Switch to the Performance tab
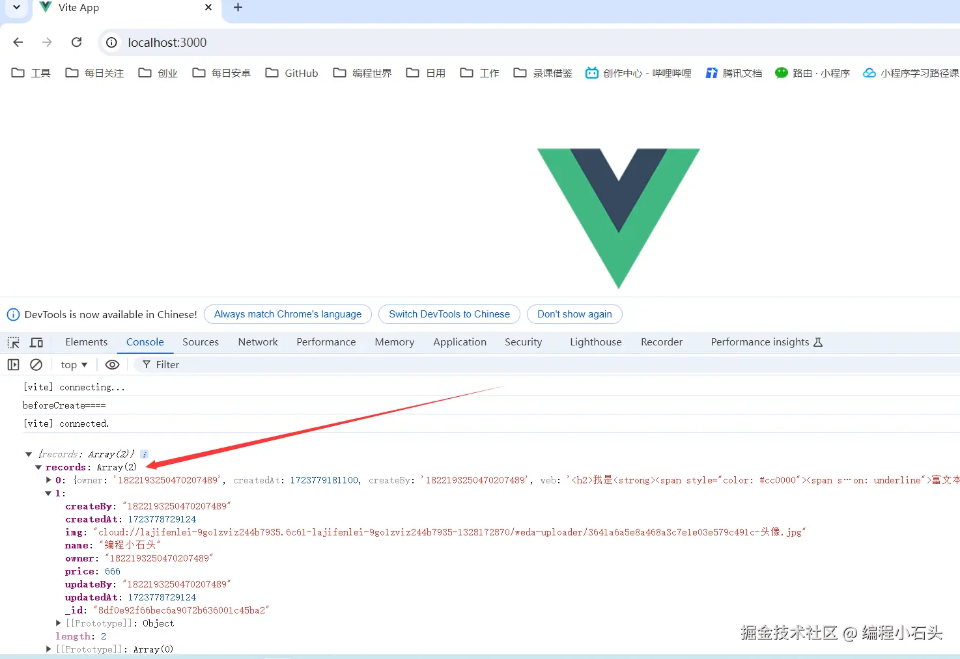The image size is (960, 659). pos(326,342)
